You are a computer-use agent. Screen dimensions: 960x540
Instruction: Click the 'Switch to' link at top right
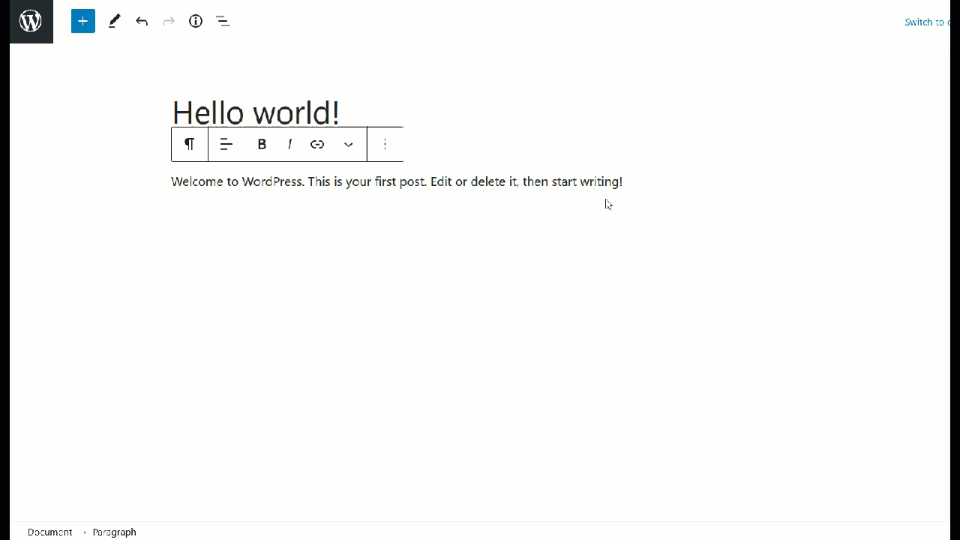click(x=926, y=22)
